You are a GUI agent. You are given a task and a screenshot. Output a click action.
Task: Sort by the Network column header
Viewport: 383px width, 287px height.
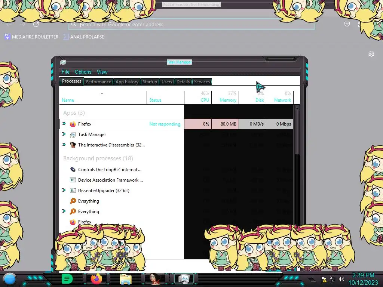[280, 98]
